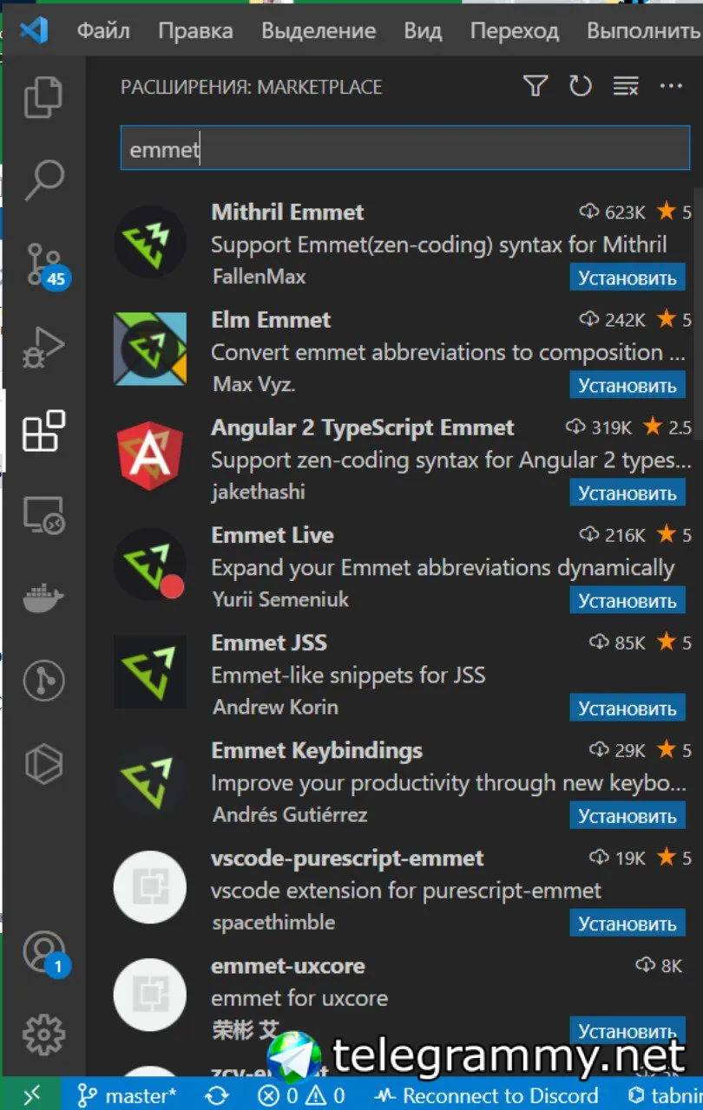The height and width of the screenshot is (1110, 703).
Task: Open the master branch picker in status bar
Action: [x=127, y=1094]
